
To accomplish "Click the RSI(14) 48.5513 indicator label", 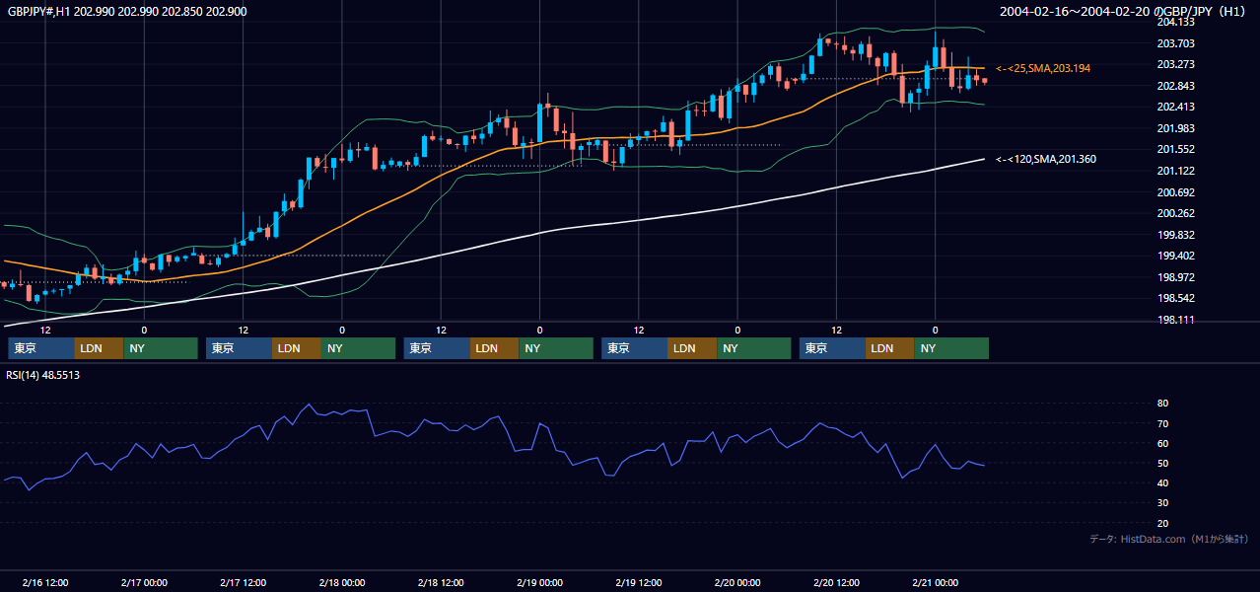I will [x=42, y=375].
